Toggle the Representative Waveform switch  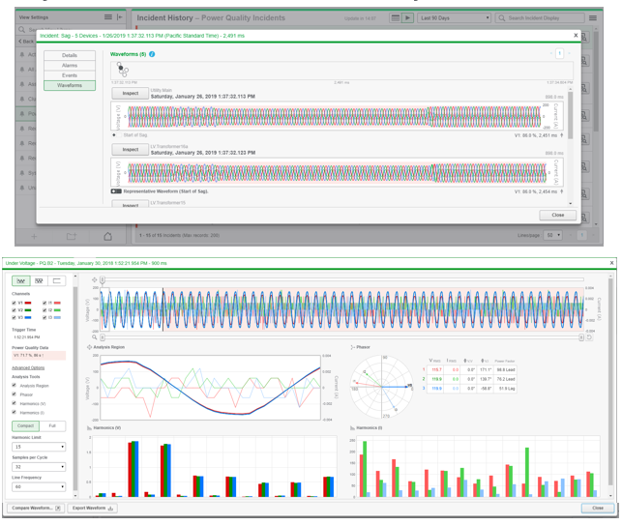[116, 191]
